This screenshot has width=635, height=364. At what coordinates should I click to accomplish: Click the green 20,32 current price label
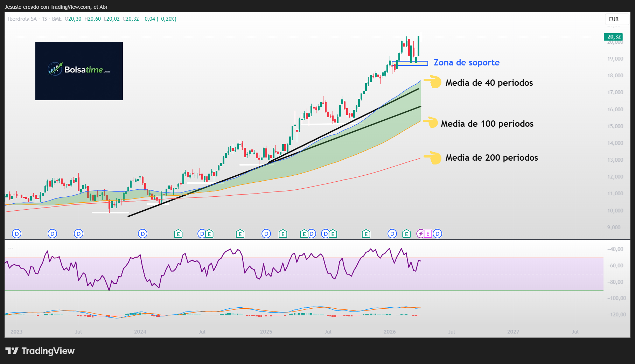point(613,37)
